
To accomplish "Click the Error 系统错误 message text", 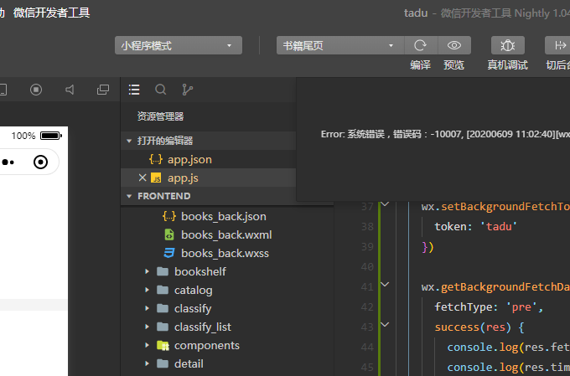I will click(x=445, y=135).
